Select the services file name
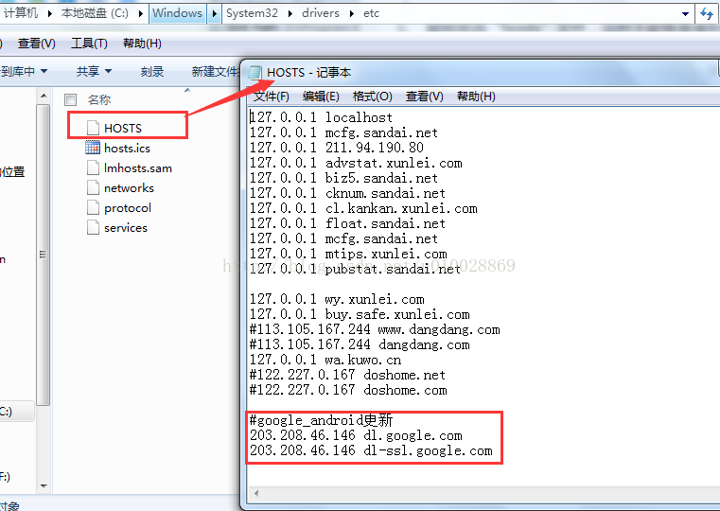The image size is (720, 511). click(125, 228)
